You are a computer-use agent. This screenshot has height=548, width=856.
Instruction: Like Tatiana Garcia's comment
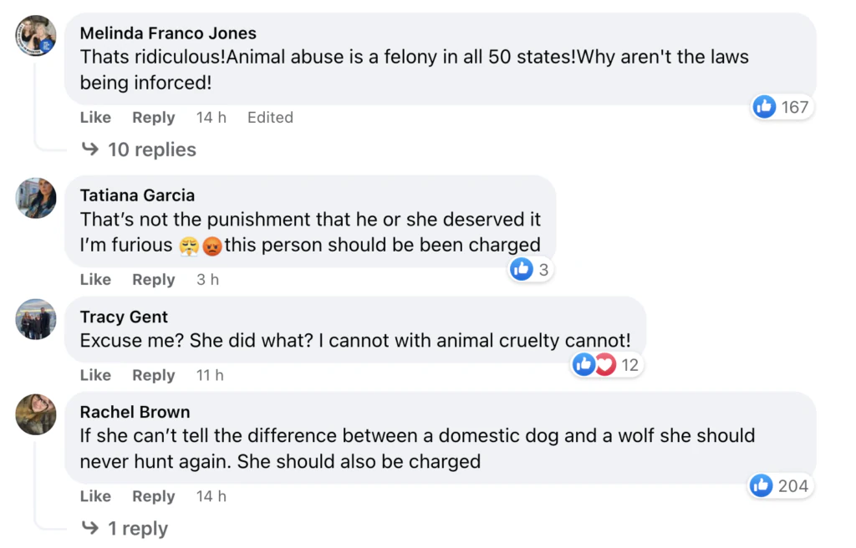pos(95,280)
